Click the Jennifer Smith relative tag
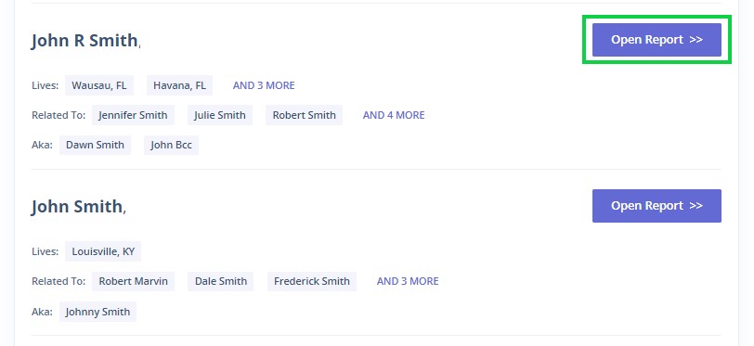The height and width of the screenshot is (346, 754). coord(133,115)
